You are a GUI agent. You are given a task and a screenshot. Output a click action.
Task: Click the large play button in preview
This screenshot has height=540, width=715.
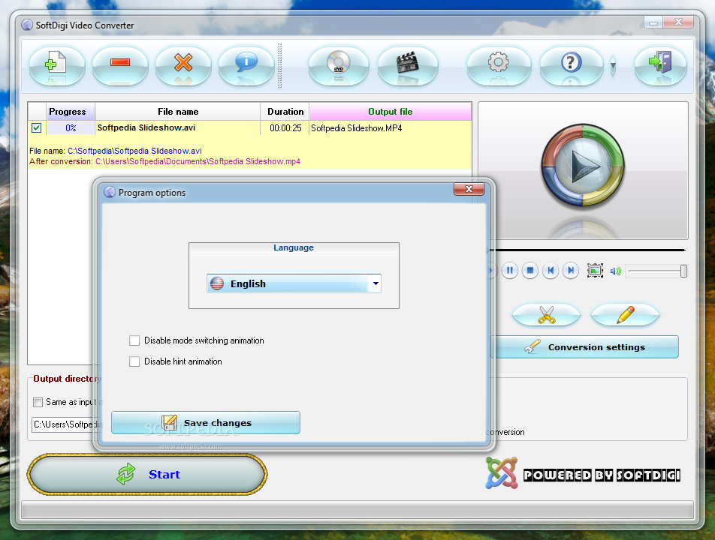point(584,166)
